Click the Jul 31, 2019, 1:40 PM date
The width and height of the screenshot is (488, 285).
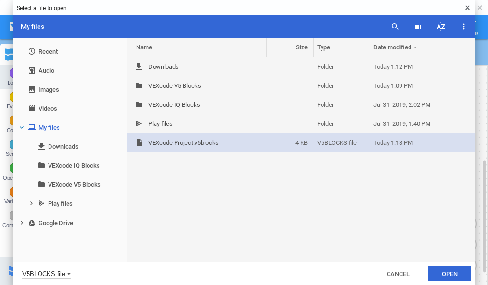pos(402,123)
